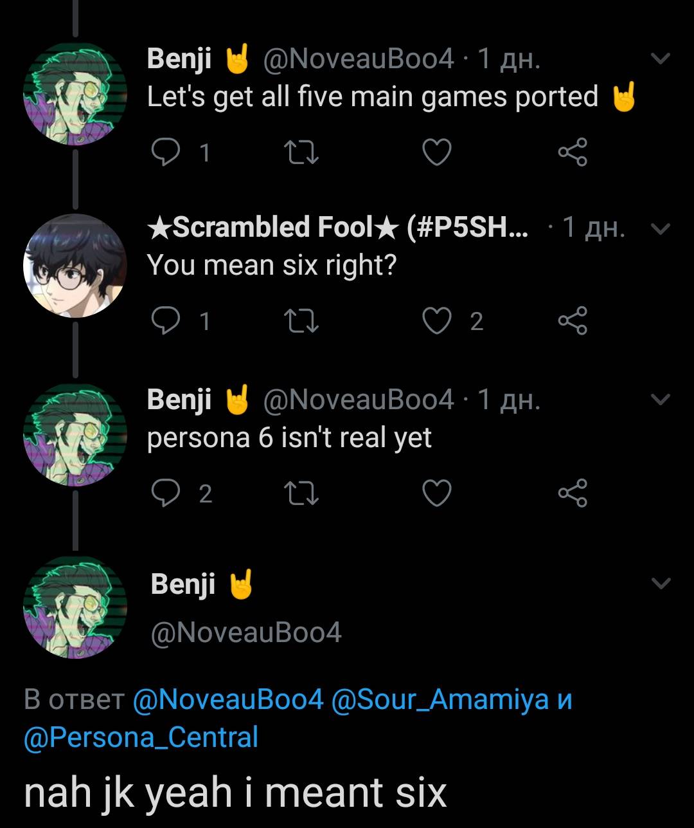
Task: Reply to "persona 6 isn't real yet"
Action: 168,493
